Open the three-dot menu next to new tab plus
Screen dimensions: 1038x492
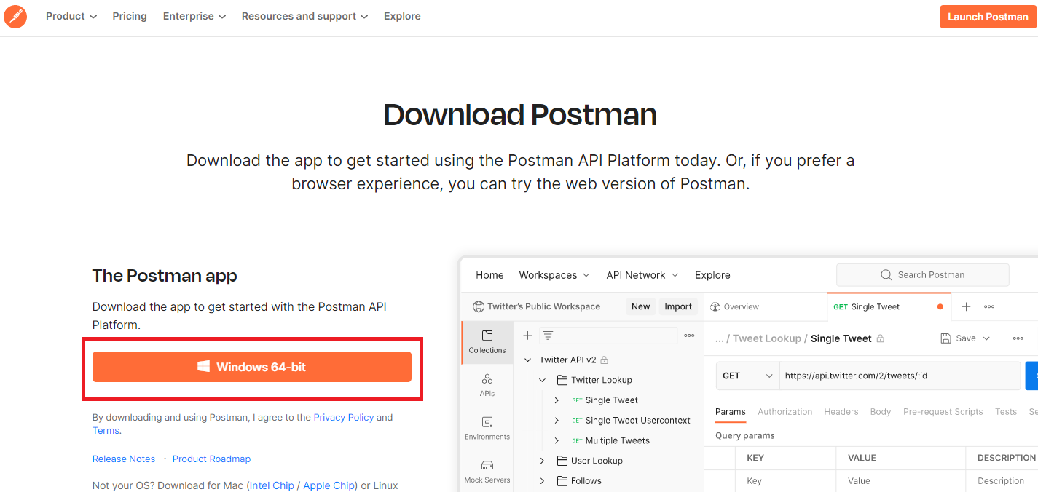coord(989,307)
